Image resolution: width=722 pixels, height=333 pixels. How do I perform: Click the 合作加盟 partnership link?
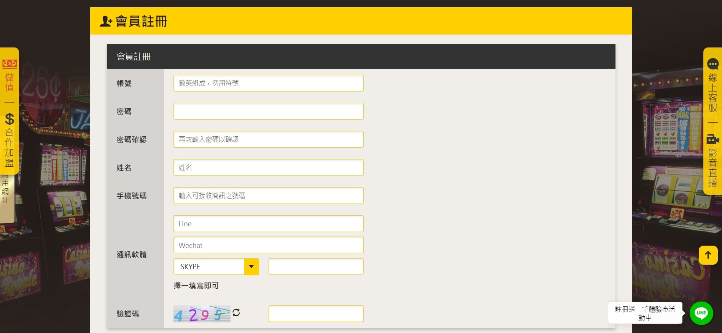9,148
